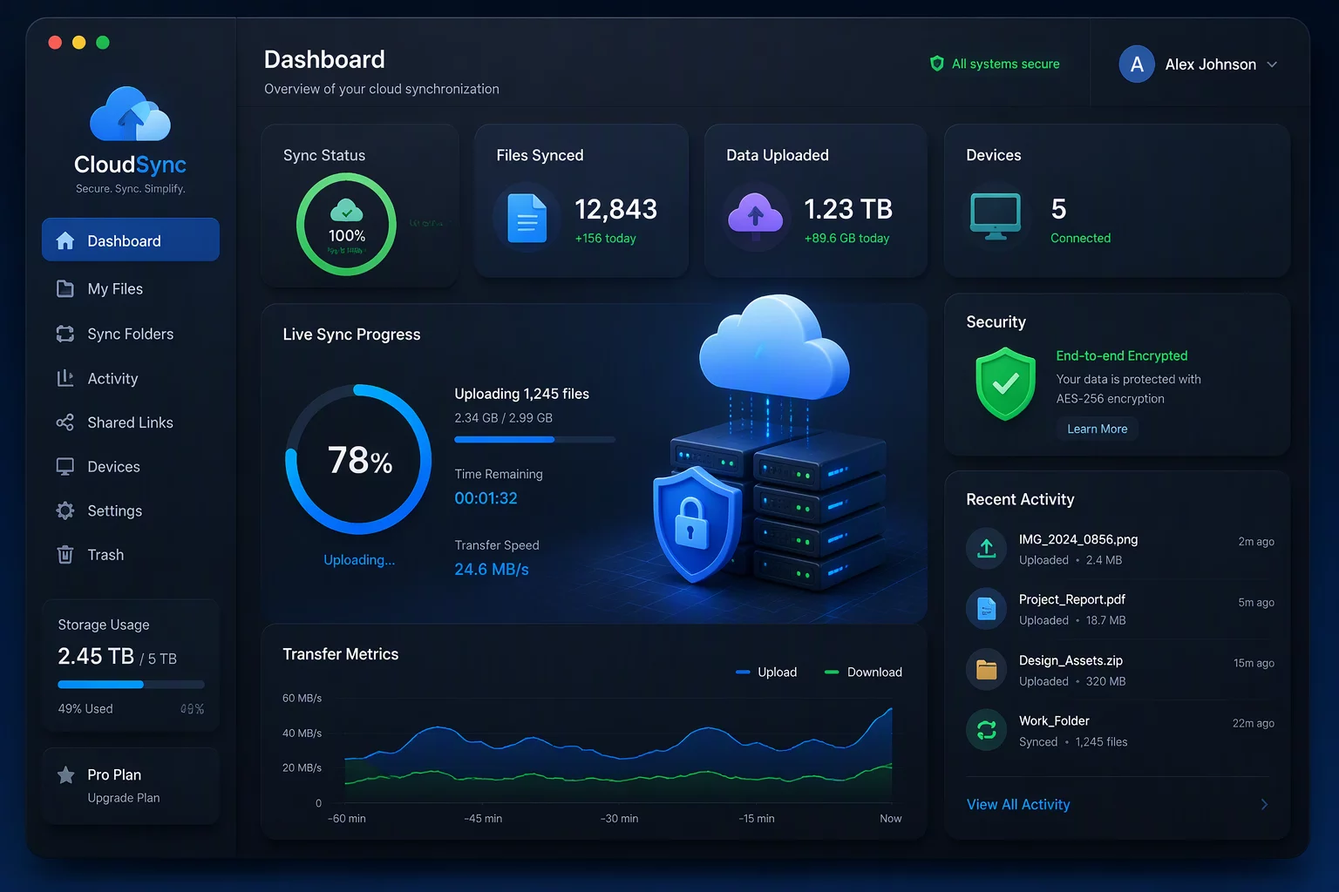Open My Files via its folder icon
Viewport: 1339px width, 892px height.
tap(65, 288)
